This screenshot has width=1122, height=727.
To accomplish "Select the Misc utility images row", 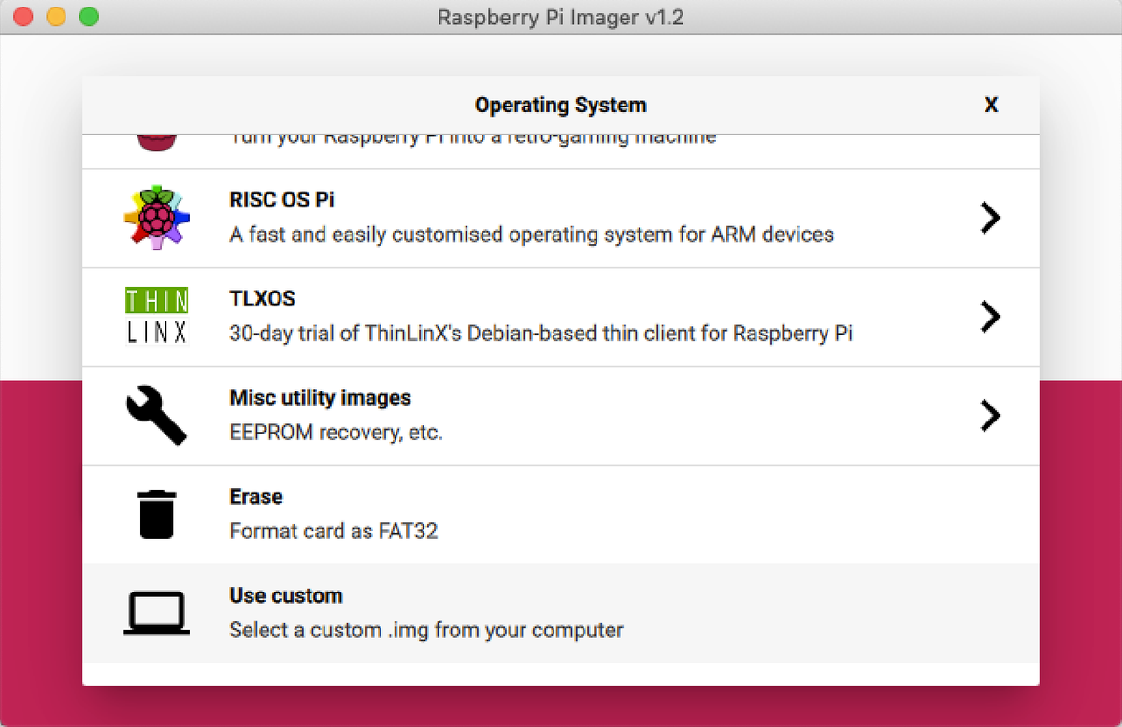I will pyautogui.click(x=561, y=415).
